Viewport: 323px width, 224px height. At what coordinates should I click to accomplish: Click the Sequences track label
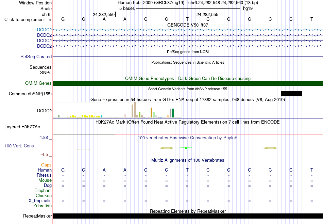40,67
